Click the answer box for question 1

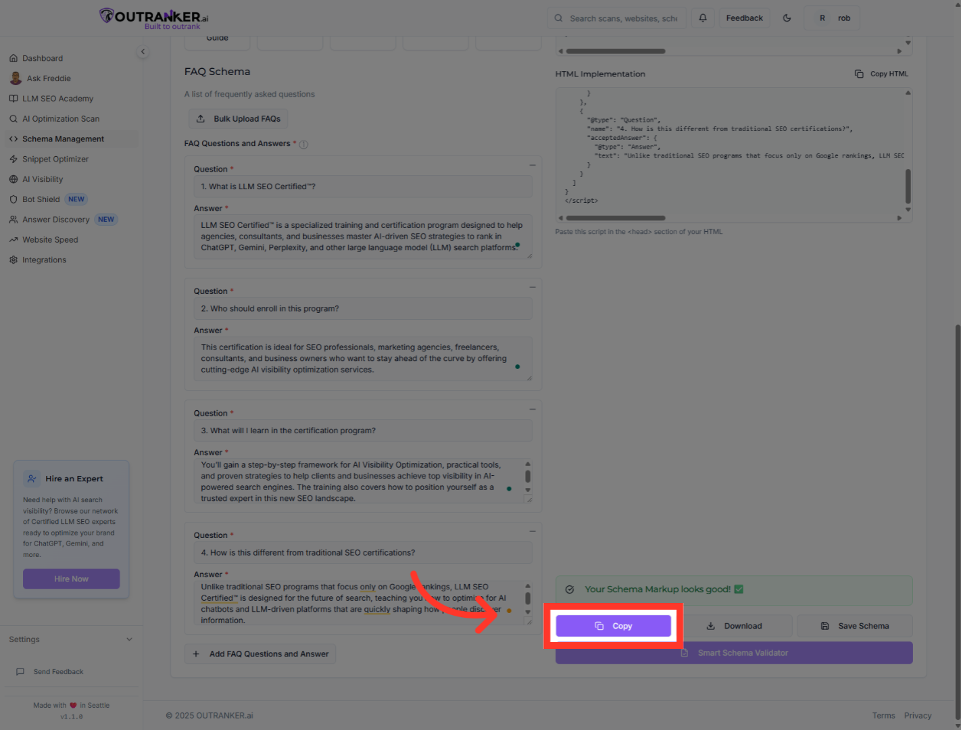[363, 237]
